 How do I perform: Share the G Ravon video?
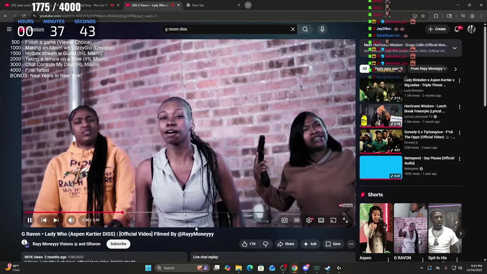(286, 244)
